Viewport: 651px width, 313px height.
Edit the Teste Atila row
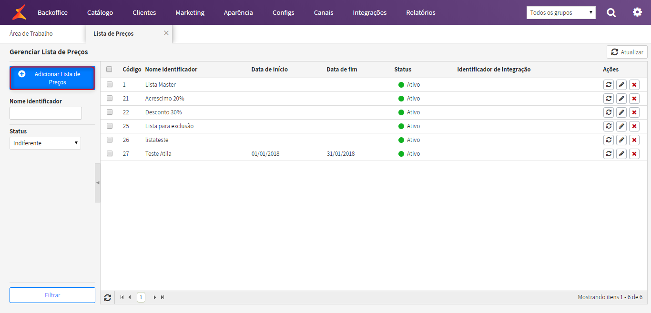[621, 154]
